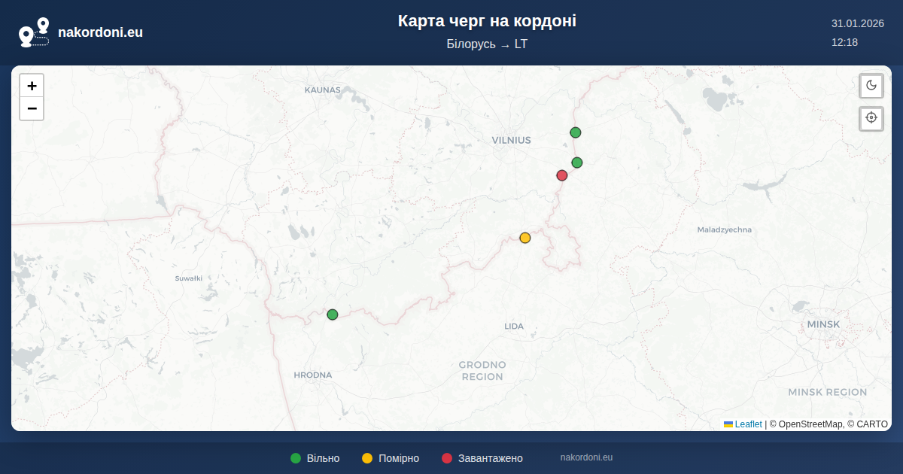Select the yellow moderate border marker

coord(525,238)
